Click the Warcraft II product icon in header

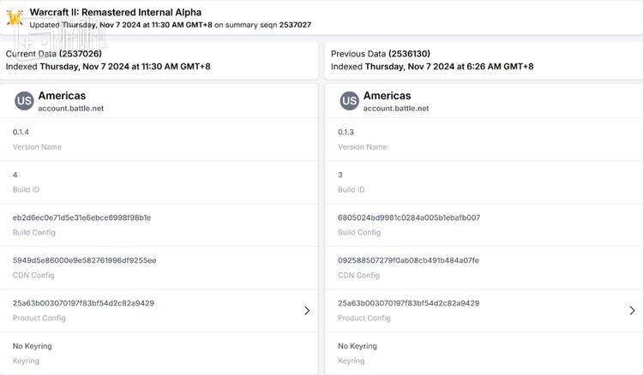pos(15,18)
